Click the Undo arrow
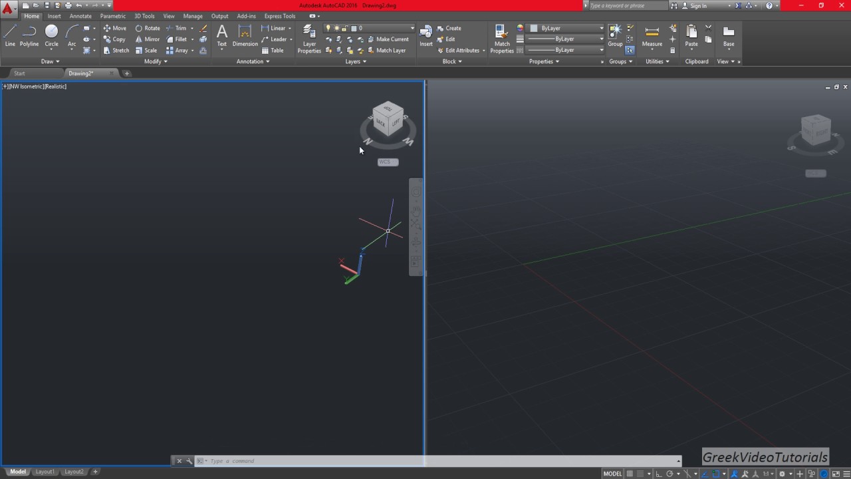Image resolution: width=851 pixels, height=479 pixels. (x=78, y=5)
